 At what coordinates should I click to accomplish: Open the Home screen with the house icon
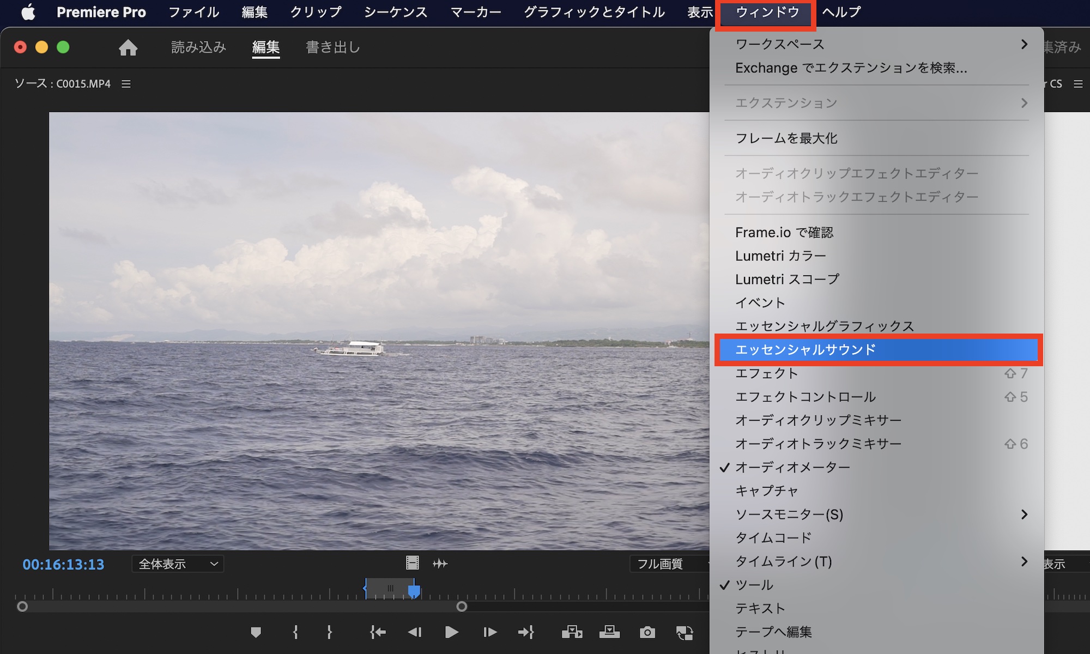[128, 47]
